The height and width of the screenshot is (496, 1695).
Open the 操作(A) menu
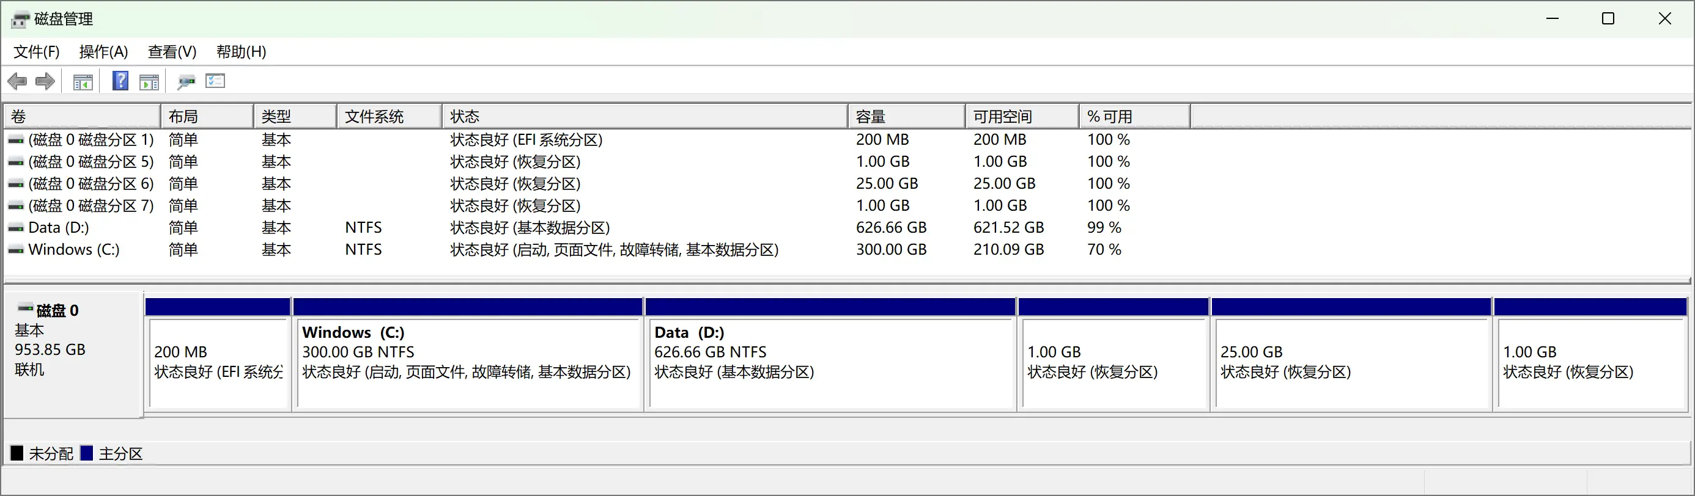(x=103, y=52)
